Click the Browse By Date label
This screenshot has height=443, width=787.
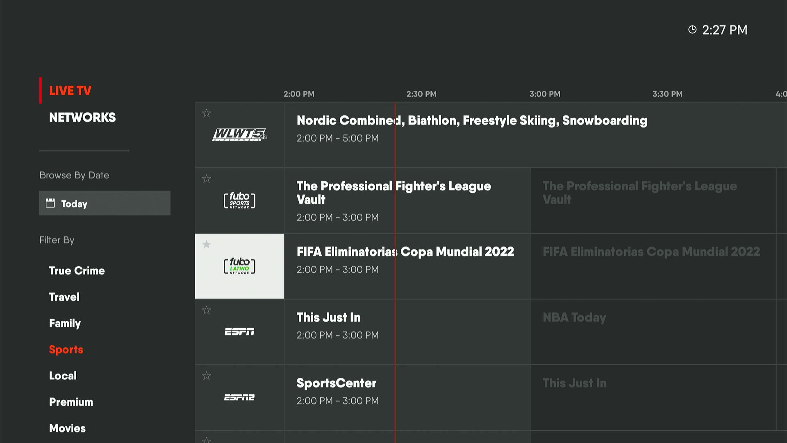click(74, 175)
